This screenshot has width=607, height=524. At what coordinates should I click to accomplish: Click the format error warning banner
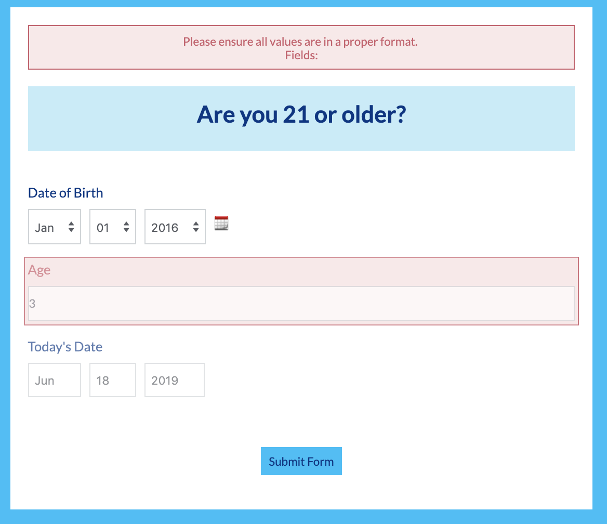[301, 47]
